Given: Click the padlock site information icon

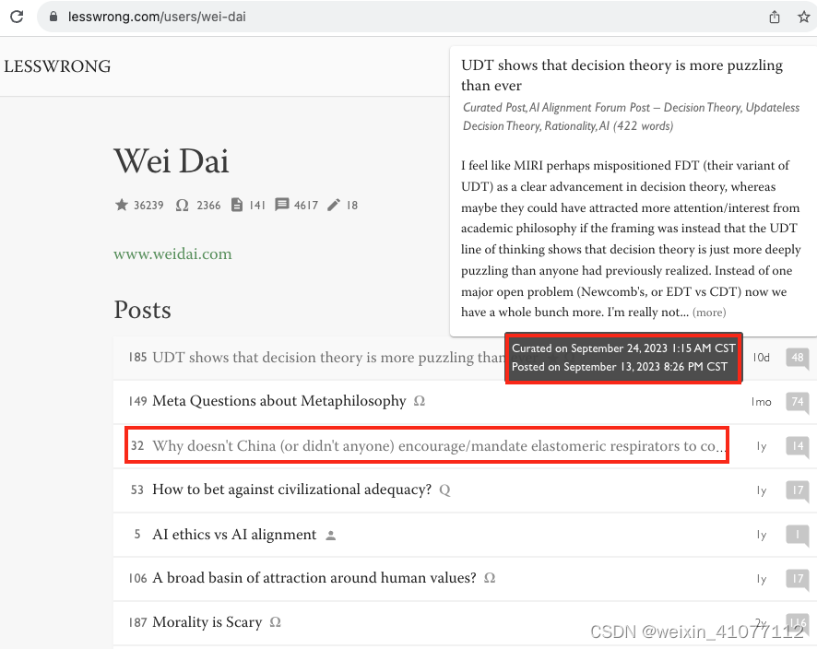Looking at the screenshot, I should pos(52,16).
